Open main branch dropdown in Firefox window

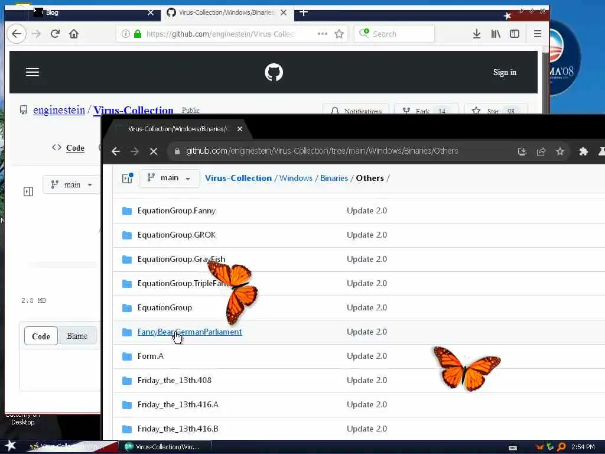(71, 184)
